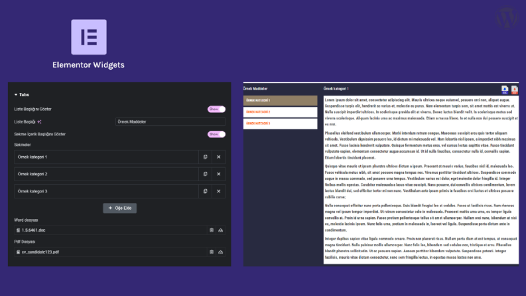Click the Pdf Dosyası label

pos(25,242)
